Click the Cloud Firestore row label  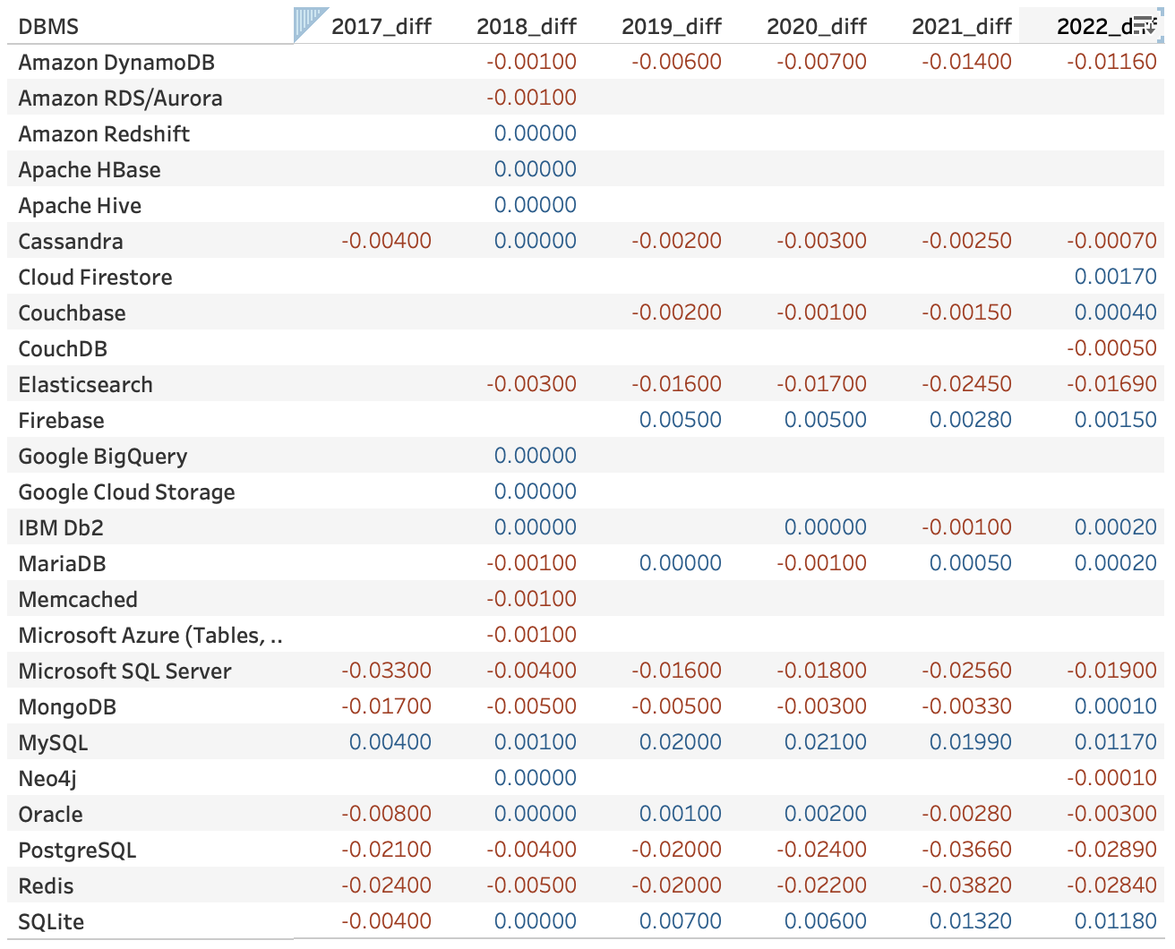tap(95, 278)
